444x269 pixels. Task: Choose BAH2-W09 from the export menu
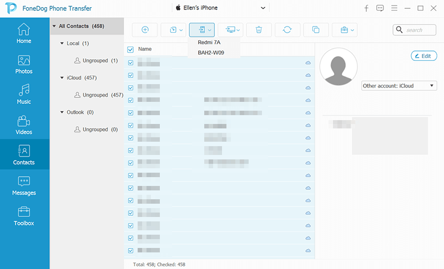point(211,53)
